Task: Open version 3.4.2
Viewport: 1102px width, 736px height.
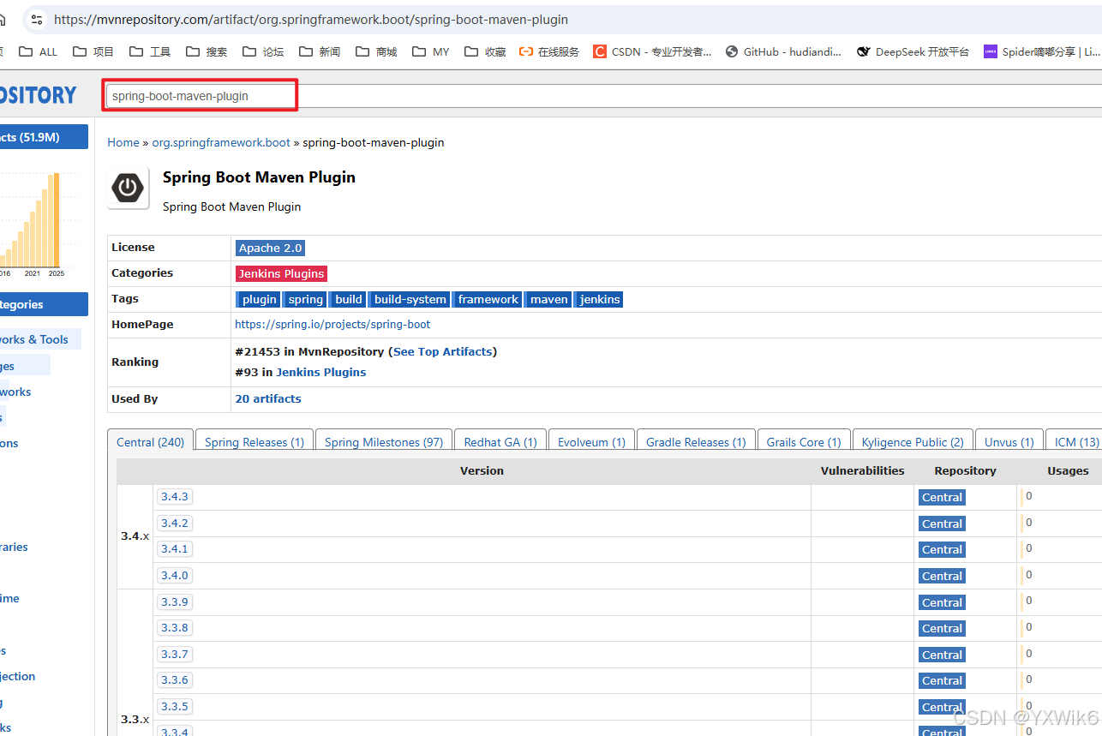Action: [174, 523]
